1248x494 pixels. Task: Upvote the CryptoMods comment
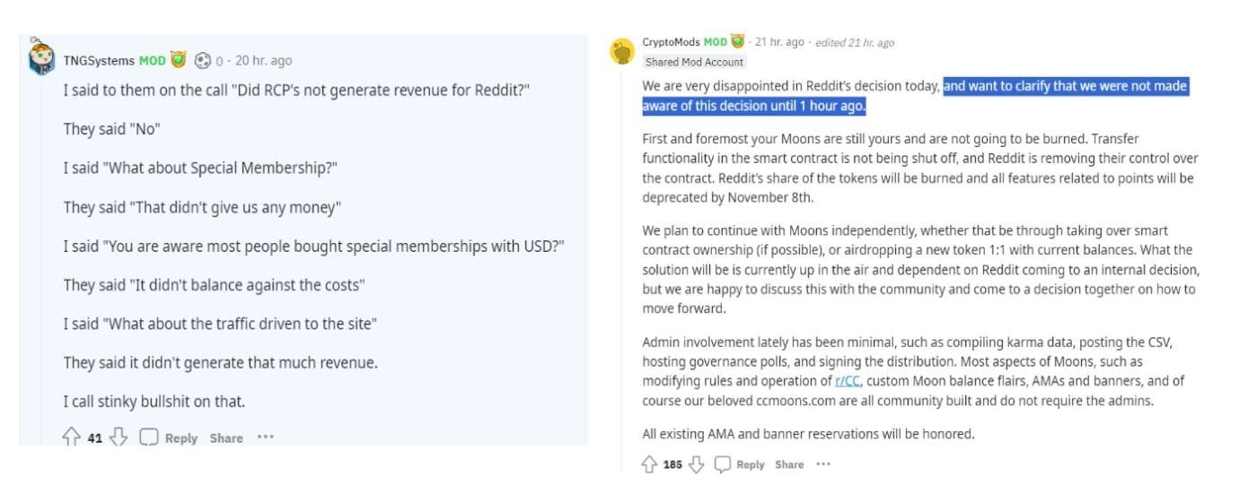[x=650, y=464]
